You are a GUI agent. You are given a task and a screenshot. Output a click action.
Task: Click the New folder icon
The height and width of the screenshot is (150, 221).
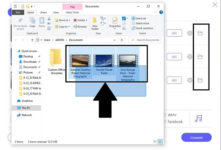tap(95, 21)
